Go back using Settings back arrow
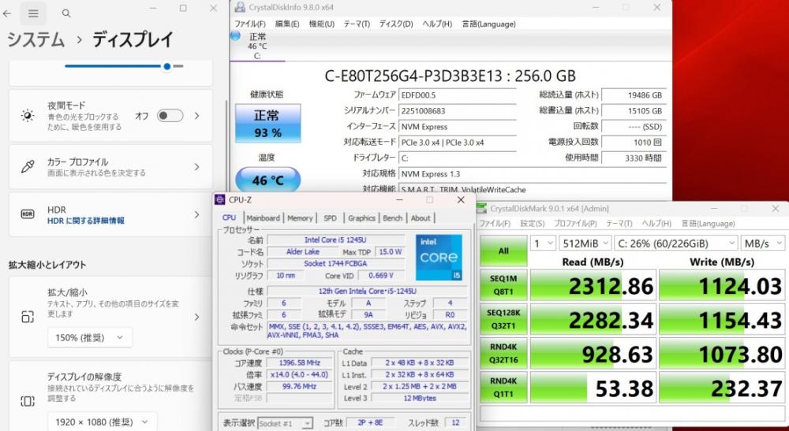The width and height of the screenshot is (789, 431). pos(7,13)
